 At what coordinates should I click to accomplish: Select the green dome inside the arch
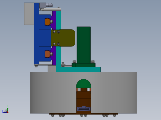[84, 84]
